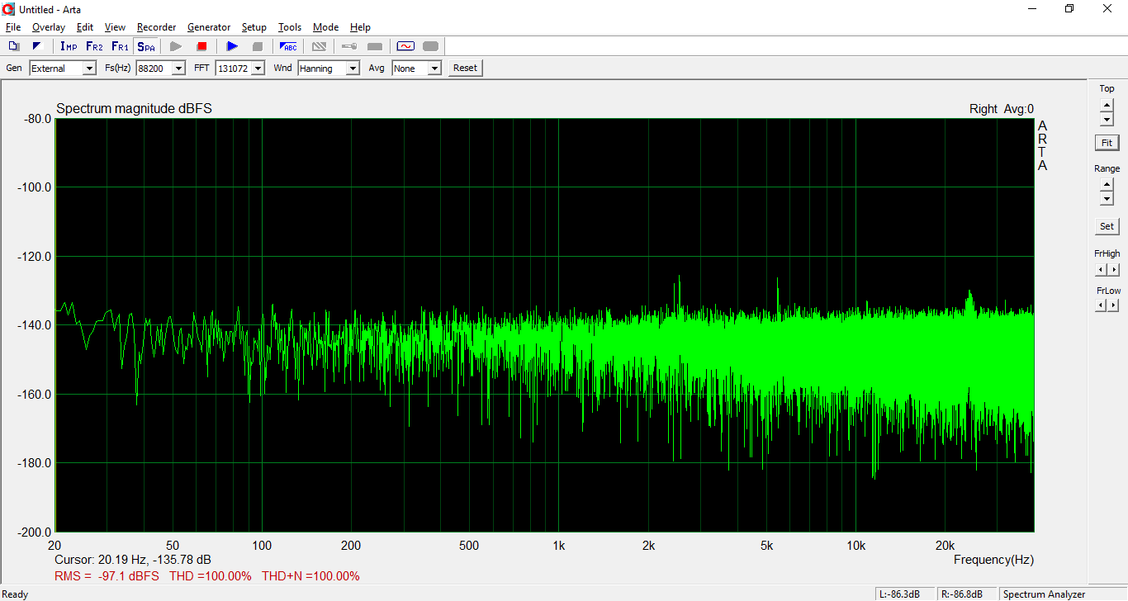
Task: Click the THD =100.00% readout
Action: point(211,576)
